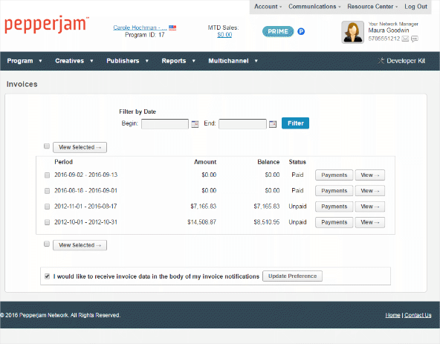Click Log Out

[x=415, y=7]
